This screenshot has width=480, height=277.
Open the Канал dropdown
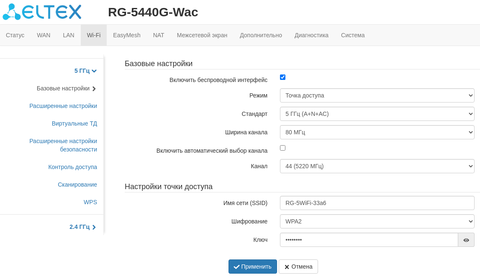(377, 166)
